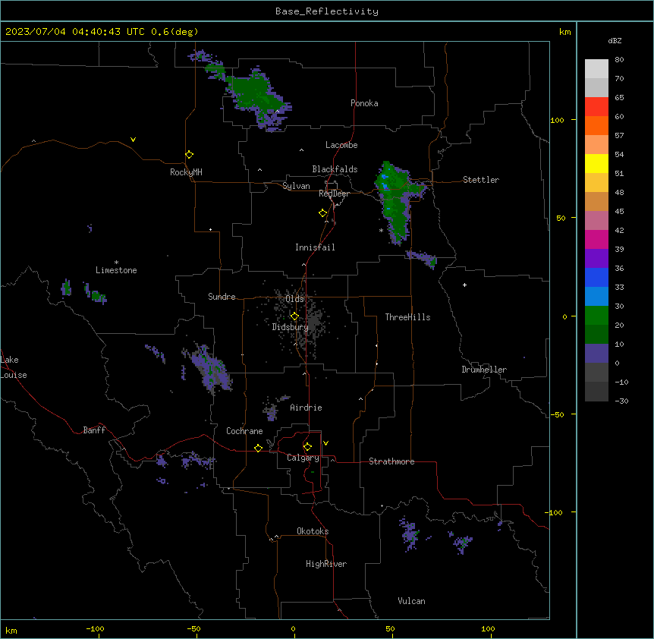This screenshot has height=639, width=654.
Task: Pick the light gray 80-70 dBZ legend band
Action: (x=596, y=69)
